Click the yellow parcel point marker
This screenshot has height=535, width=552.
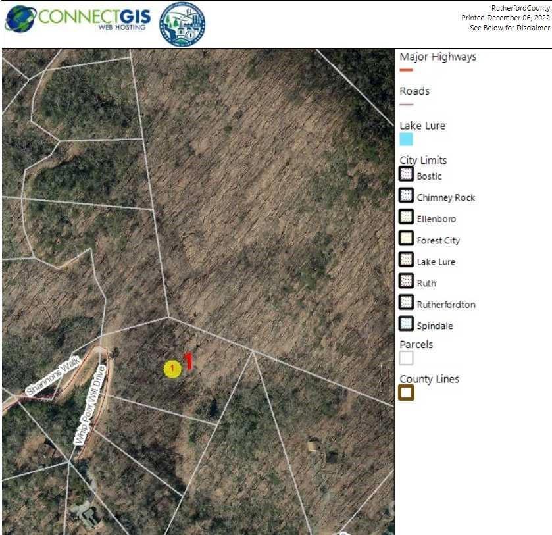click(x=172, y=369)
